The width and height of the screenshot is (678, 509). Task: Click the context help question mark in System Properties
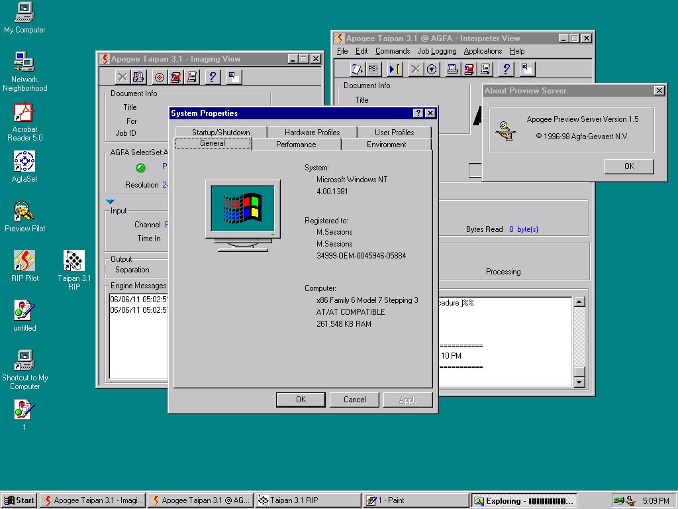[x=418, y=113]
